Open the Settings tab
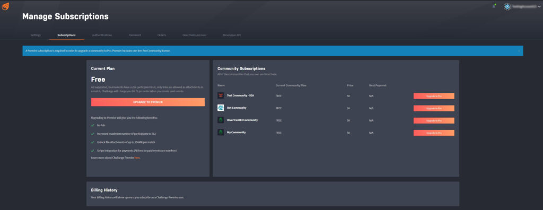The width and height of the screenshot is (543, 210). click(36, 36)
